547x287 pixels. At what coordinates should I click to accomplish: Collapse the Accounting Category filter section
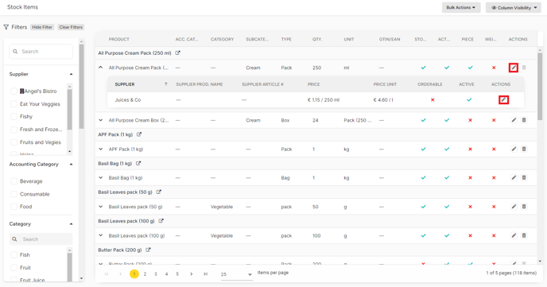(72, 165)
